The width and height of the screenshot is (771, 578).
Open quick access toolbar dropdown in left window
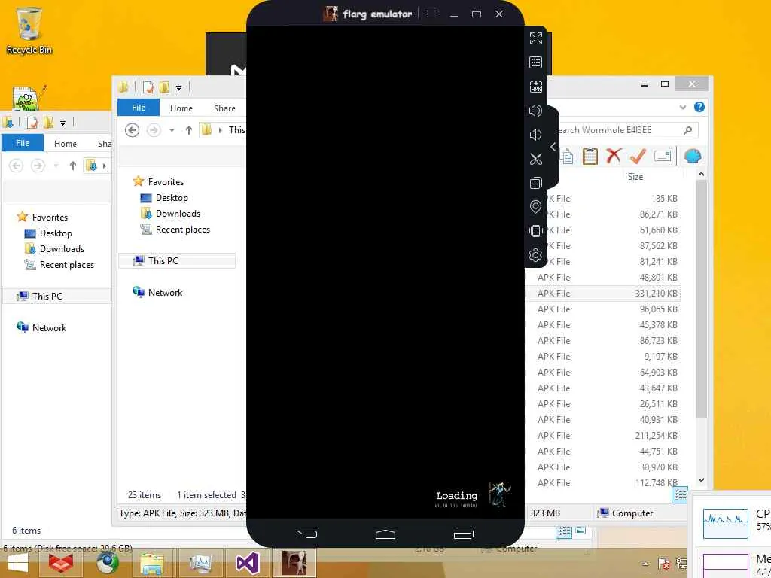tap(63, 123)
